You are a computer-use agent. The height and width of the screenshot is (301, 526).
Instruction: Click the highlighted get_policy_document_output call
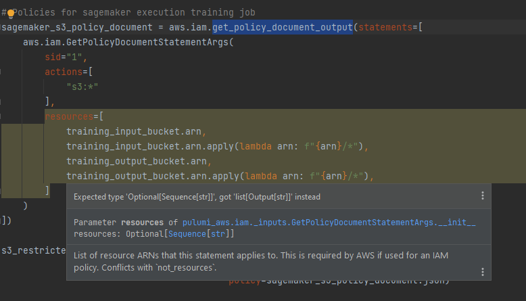pyautogui.click(x=283, y=27)
